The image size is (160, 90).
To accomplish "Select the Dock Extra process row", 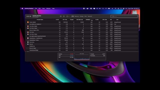I will tap(82, 42).
